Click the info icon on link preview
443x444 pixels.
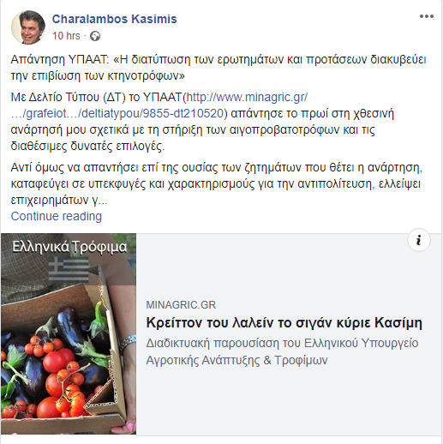pyautogui.click(x=418, y=240)
